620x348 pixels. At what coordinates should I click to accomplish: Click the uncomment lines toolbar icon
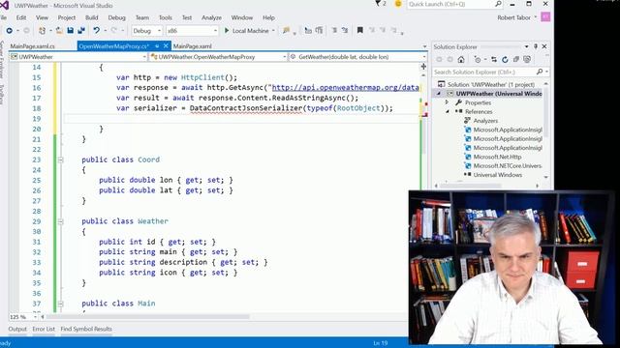pos(345,30)
